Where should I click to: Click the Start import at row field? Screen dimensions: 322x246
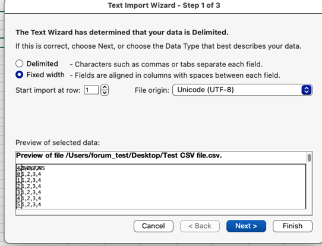[91, 90]
